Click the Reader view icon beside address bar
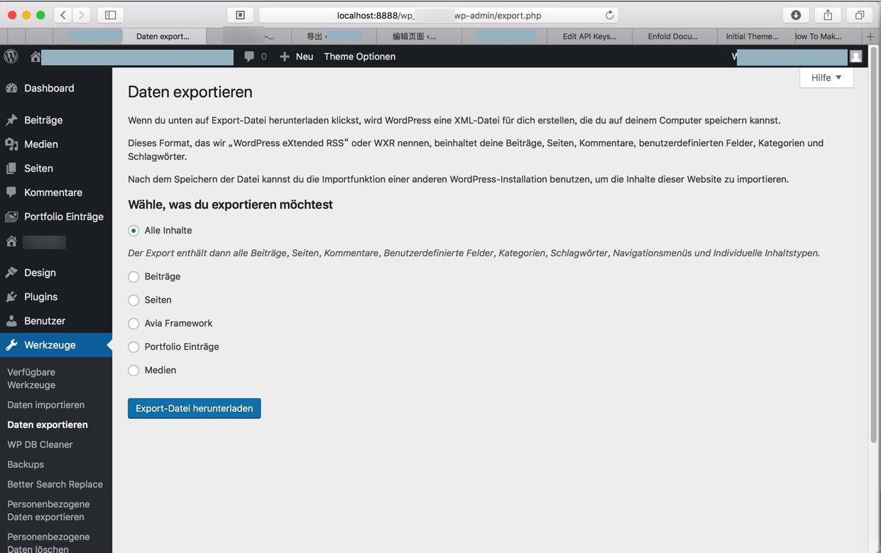The height and width of the screenshot is (553, 881). (240, 15)
